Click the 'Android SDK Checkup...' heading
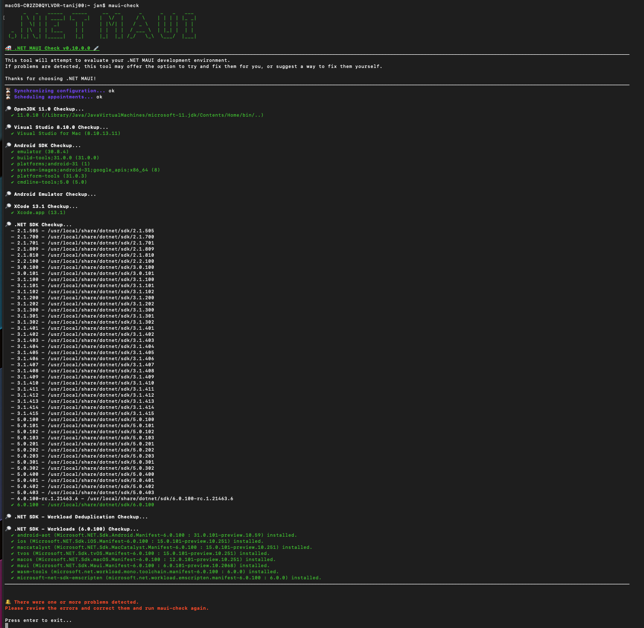Image resolution: width=644 pixels, height=628 pixels. click(x=48, y=146)
